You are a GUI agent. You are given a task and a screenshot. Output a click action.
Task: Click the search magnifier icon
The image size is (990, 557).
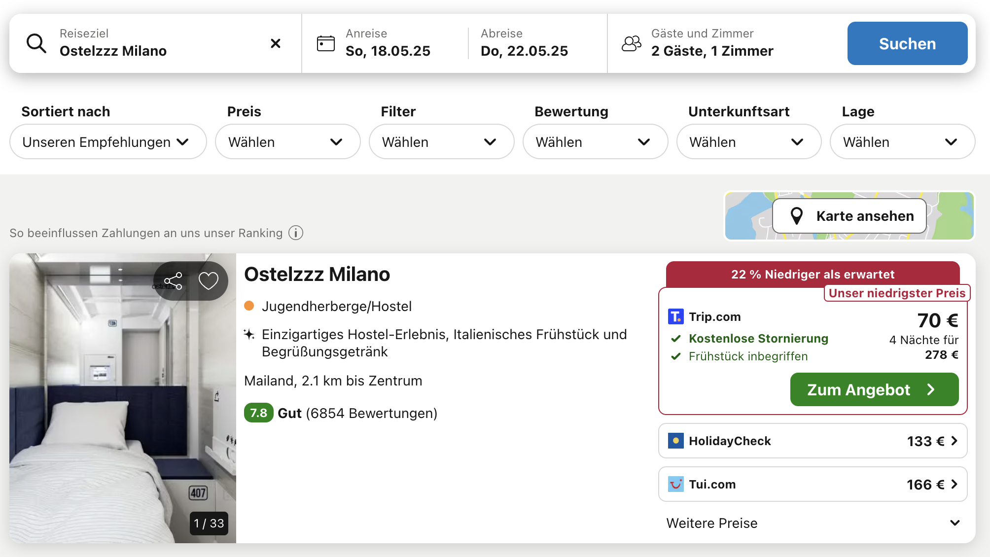[x=36, y=43]
